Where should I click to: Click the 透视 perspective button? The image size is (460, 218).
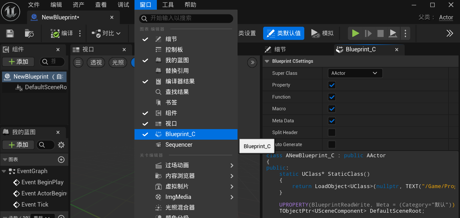click(96, 62)
